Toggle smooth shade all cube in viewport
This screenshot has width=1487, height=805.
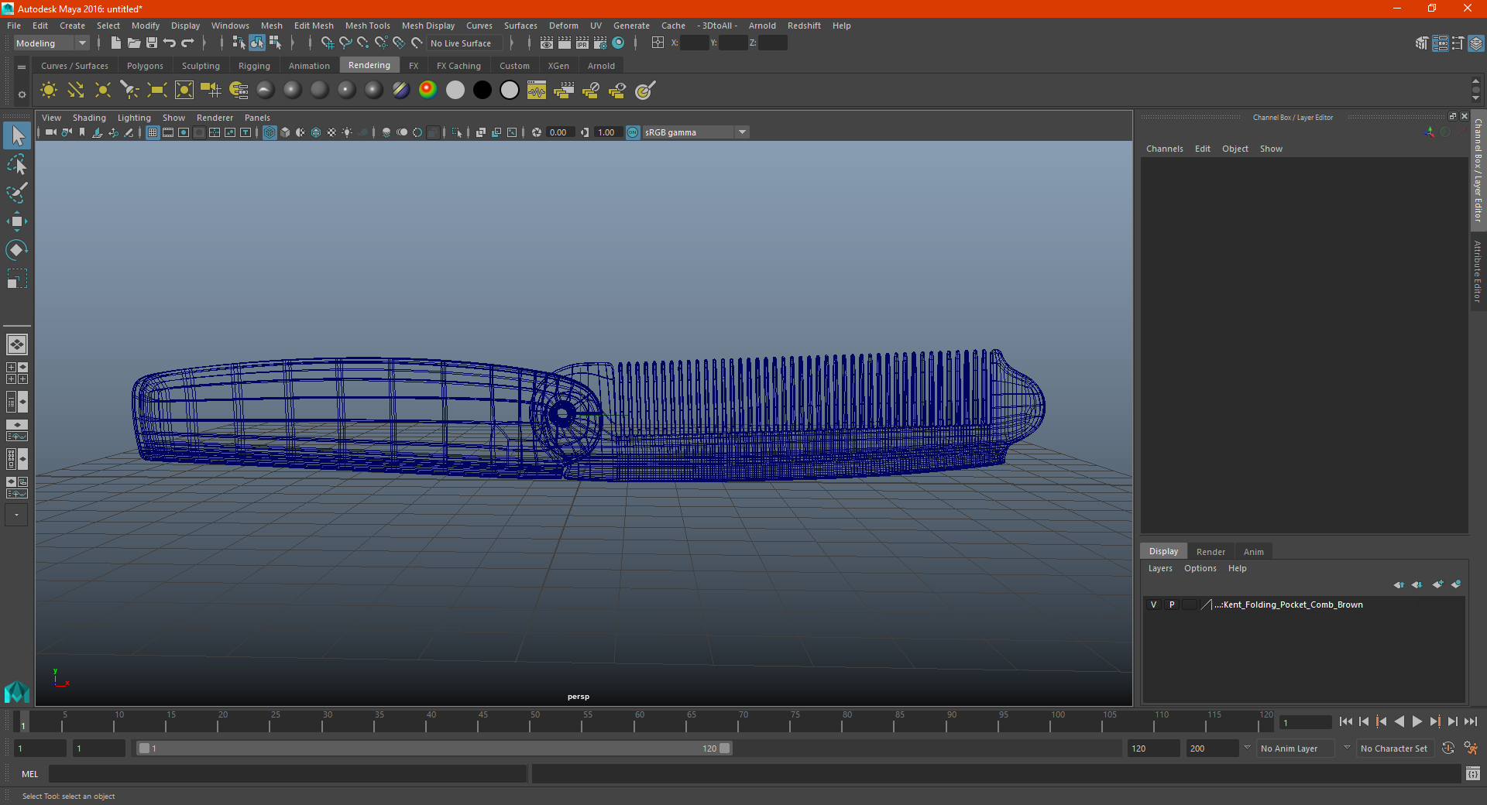tap(285, 132)
